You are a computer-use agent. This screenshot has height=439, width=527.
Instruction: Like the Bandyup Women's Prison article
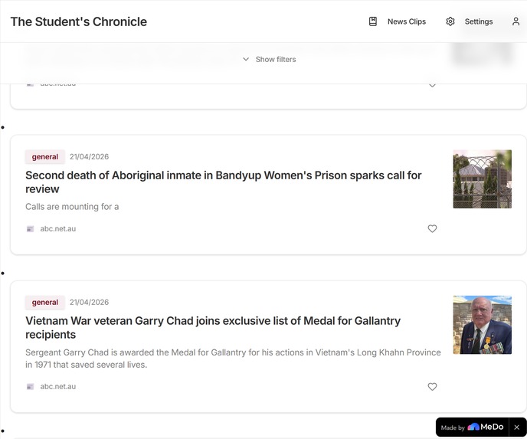coord(432,228)
